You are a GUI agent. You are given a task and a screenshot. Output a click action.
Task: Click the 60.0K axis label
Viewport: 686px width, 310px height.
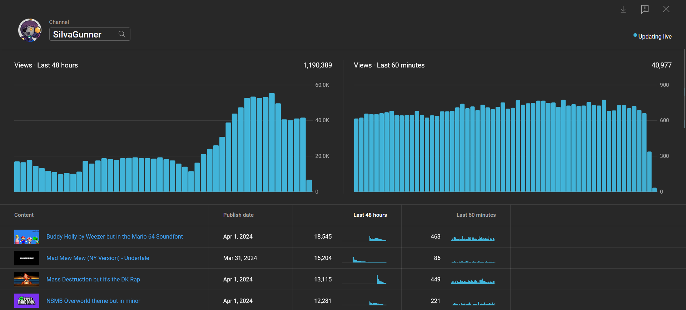coord(322,85)
